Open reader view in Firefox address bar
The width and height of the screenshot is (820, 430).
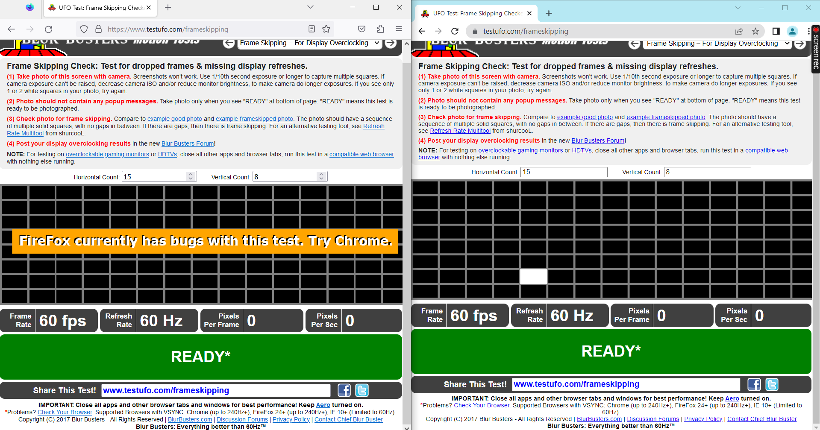(x=312, y=29)
